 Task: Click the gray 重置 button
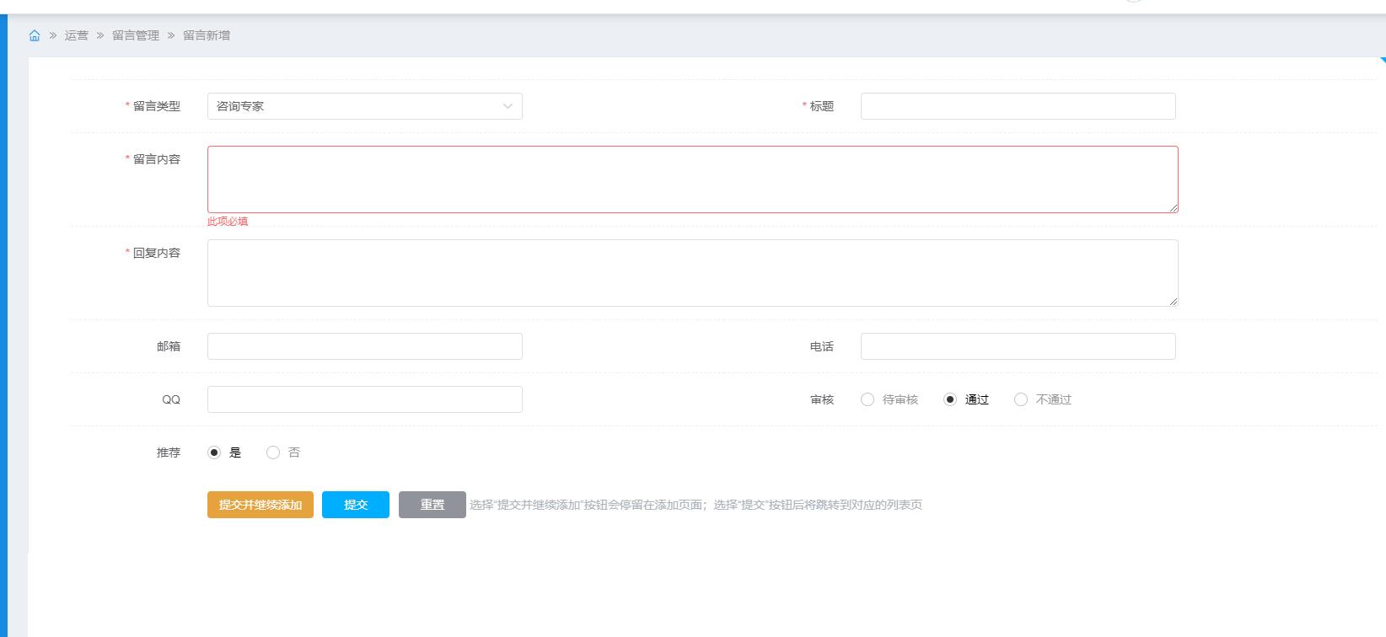(432, 505)
